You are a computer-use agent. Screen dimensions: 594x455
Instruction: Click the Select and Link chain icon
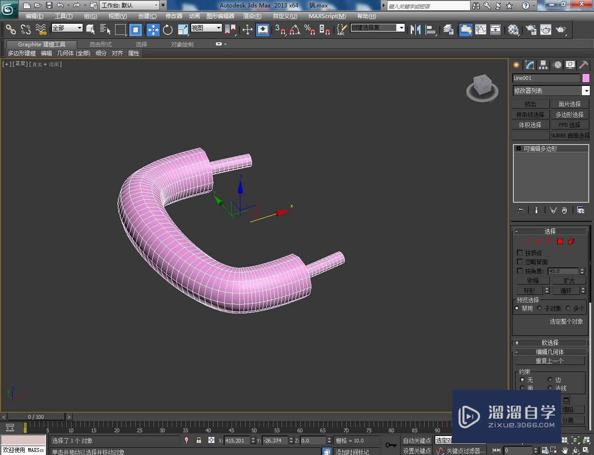[x=11, y=30]
